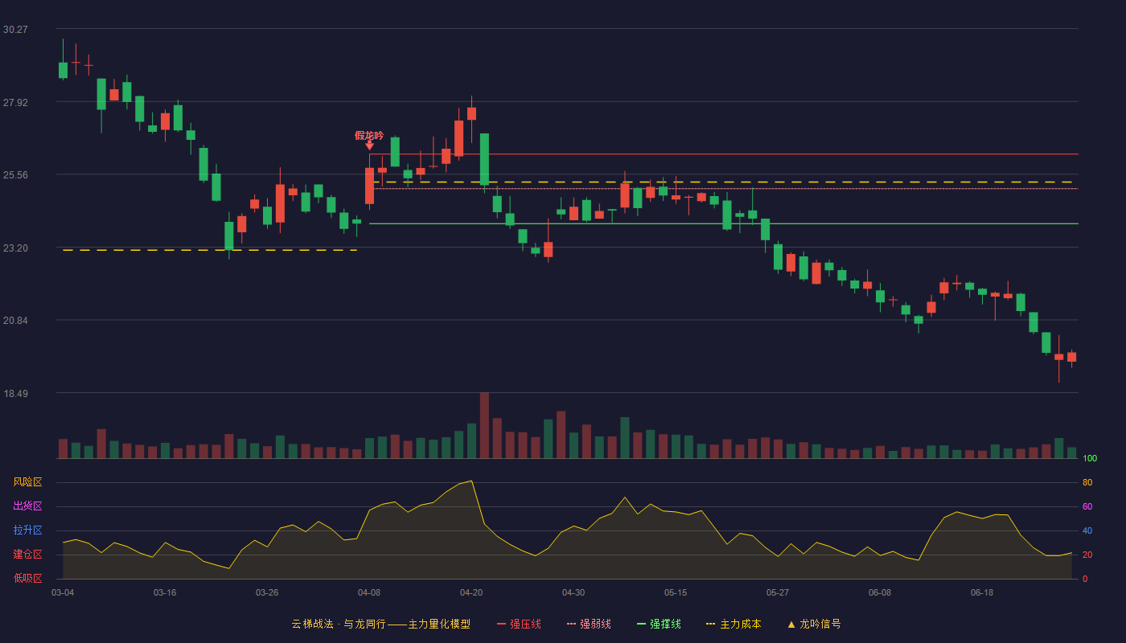Screen dimensions: 1126x643
Task: Click the 18.49 price axis label
Action: click(15, 393)
